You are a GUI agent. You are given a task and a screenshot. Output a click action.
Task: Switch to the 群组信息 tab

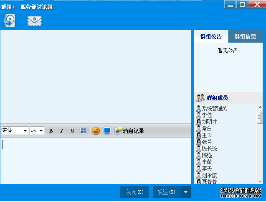tap(245, 36)
